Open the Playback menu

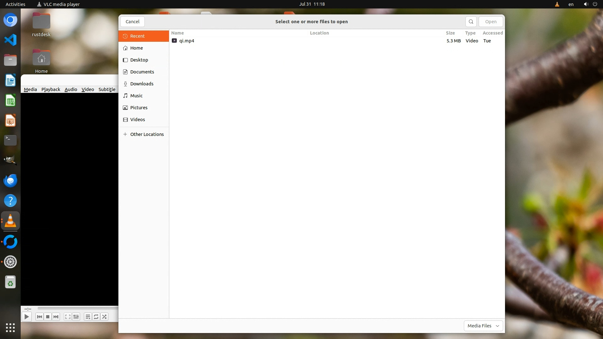pyautogui.click(x=51, y=89)
